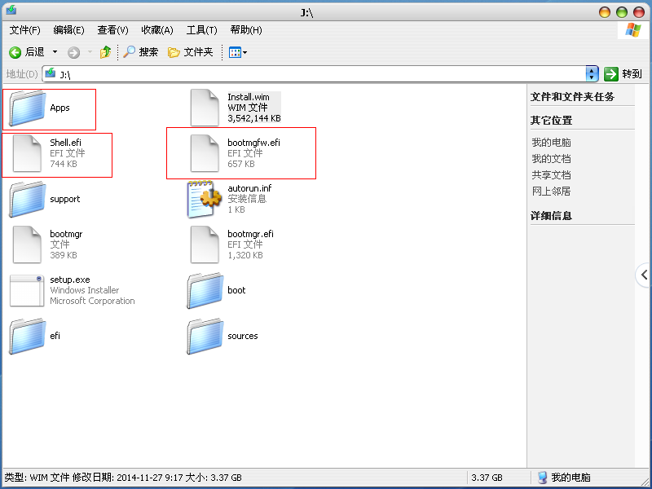Open the Views dropdown in toolbar
The width and height of the screenshot is (652, 489).
point(237,52)
